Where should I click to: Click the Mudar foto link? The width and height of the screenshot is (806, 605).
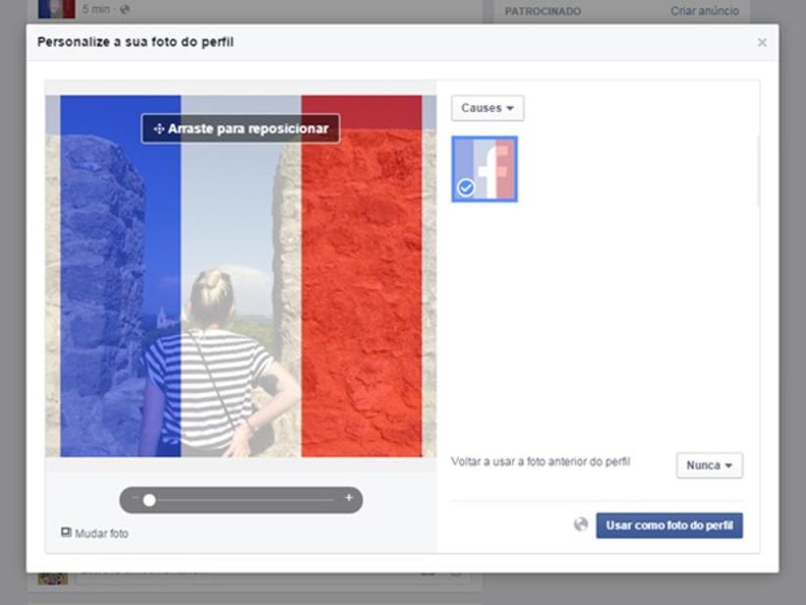(x=101, y=533)
